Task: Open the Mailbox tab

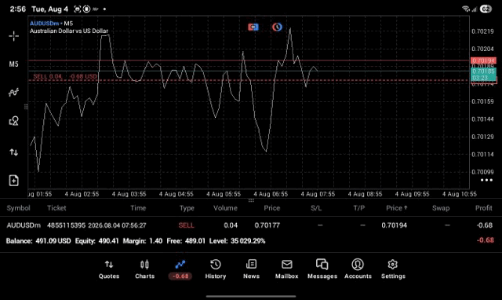Action: click(286, 269)
